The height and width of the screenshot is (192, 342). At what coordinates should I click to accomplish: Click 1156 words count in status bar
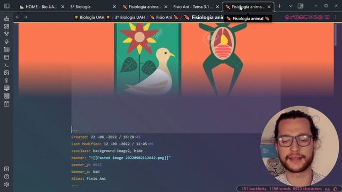click(280, 189)
